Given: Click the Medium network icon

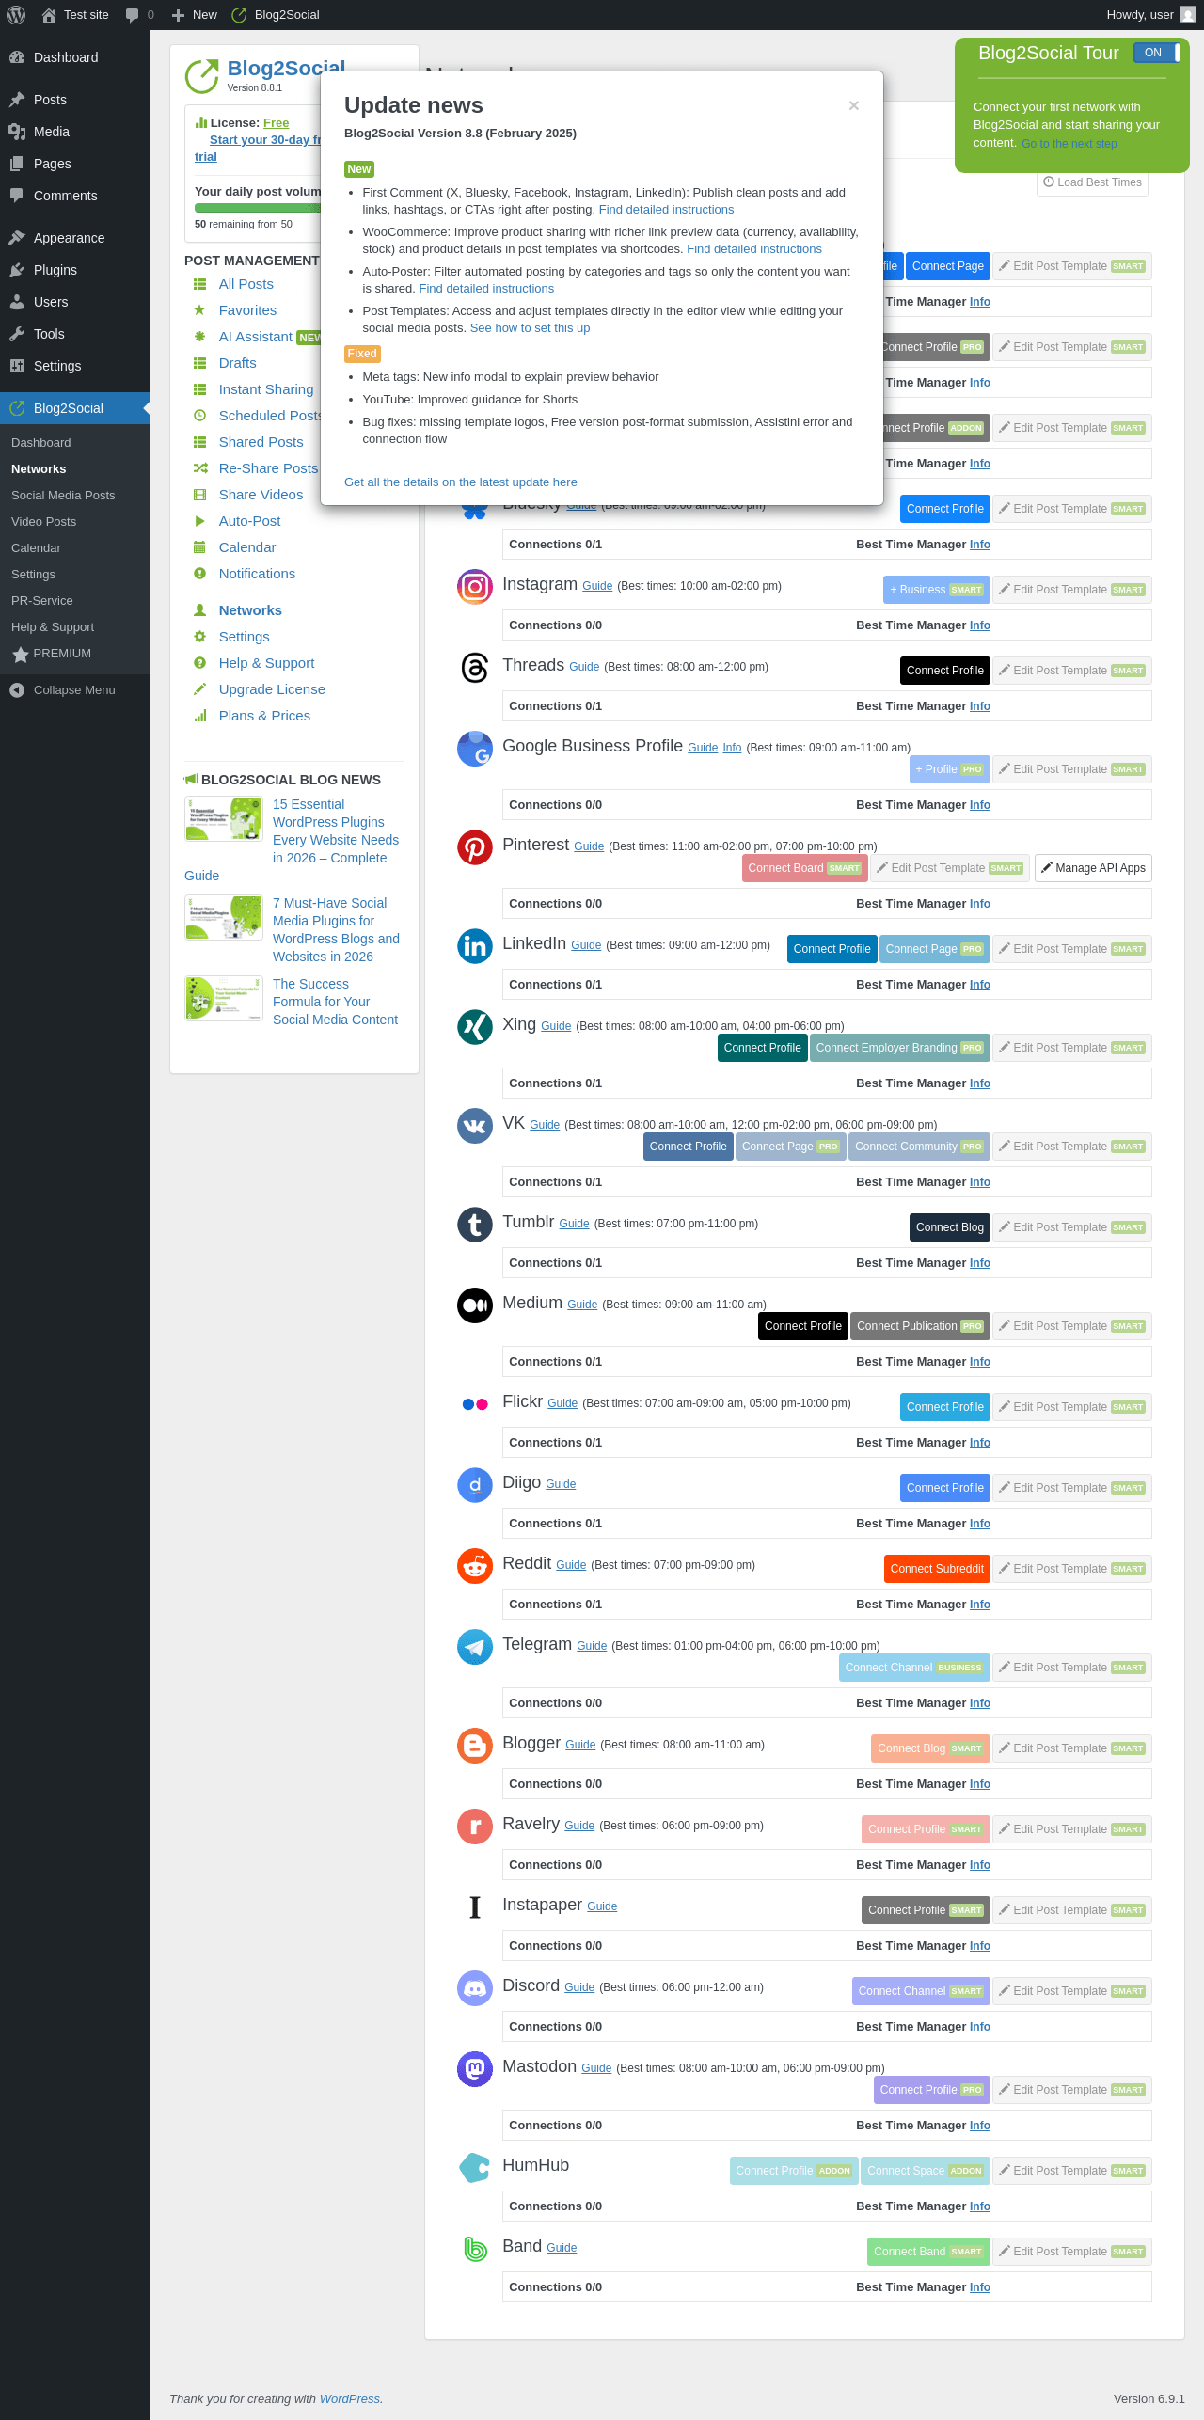Looking at the screenshot, I should pos(475,1305).
